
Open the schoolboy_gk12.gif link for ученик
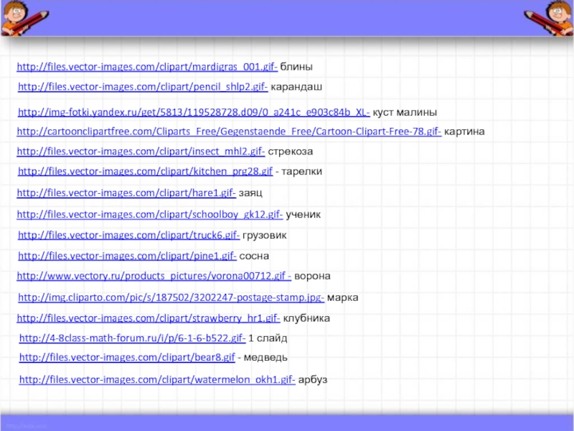149,215
